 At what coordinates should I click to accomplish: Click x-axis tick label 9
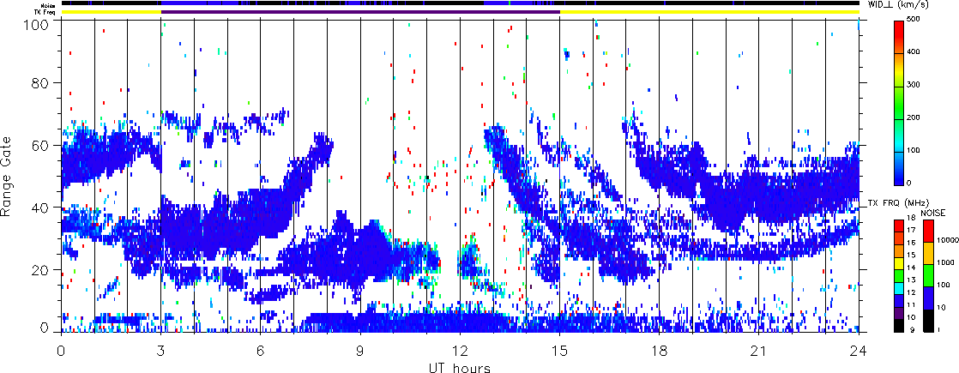tap(360, 350)
